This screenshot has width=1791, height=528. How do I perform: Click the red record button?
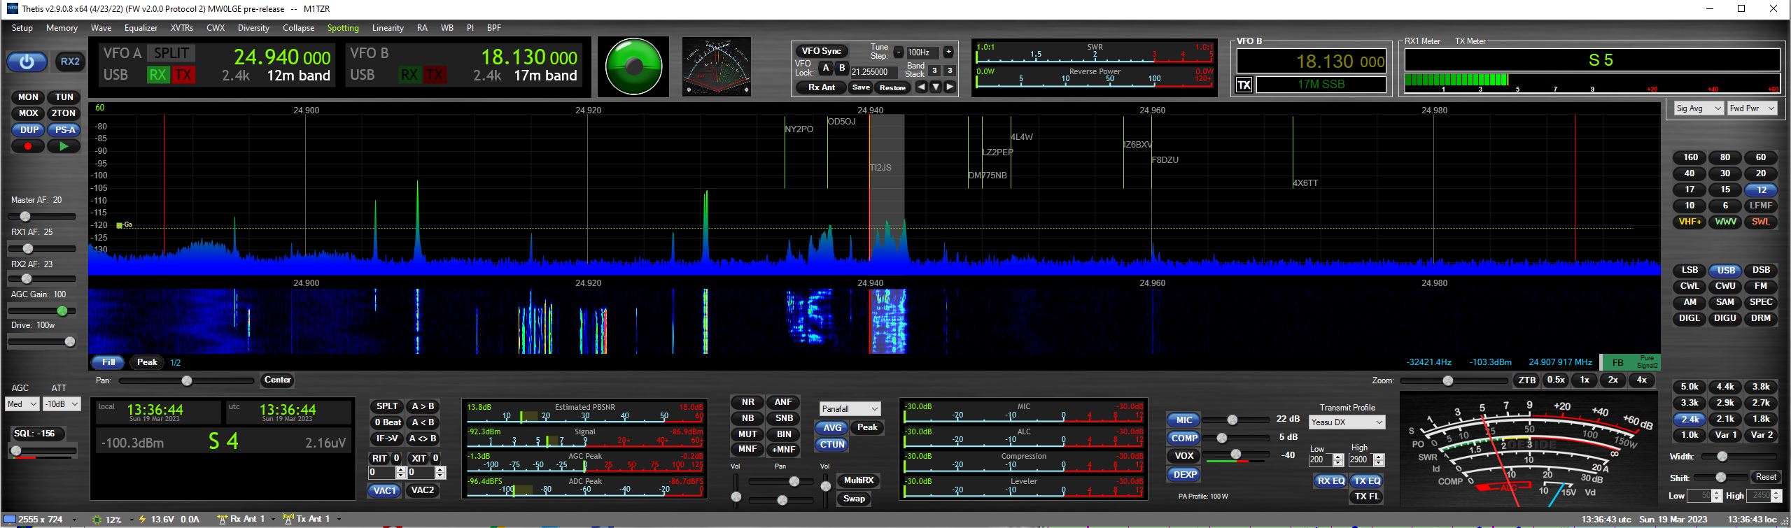click(x=28, y=146)
